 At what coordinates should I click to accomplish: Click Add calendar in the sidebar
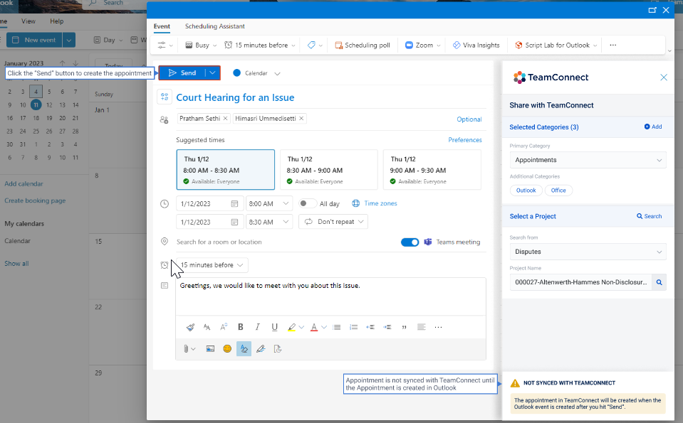pos(24,184)
